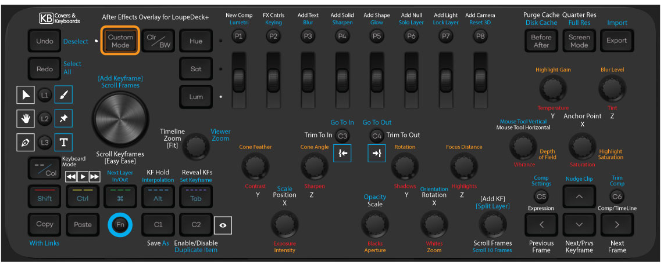Click the Alt KF Hold key
Image resolution: width=671 pixels, height=266 pixels.
coord(158,196)
